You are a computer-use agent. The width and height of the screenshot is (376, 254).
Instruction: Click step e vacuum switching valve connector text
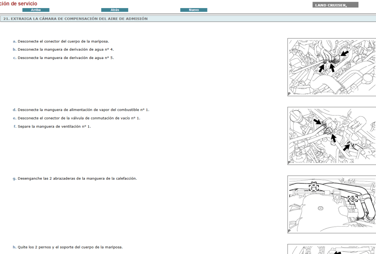pyautogui.click(x=77, y=118)
